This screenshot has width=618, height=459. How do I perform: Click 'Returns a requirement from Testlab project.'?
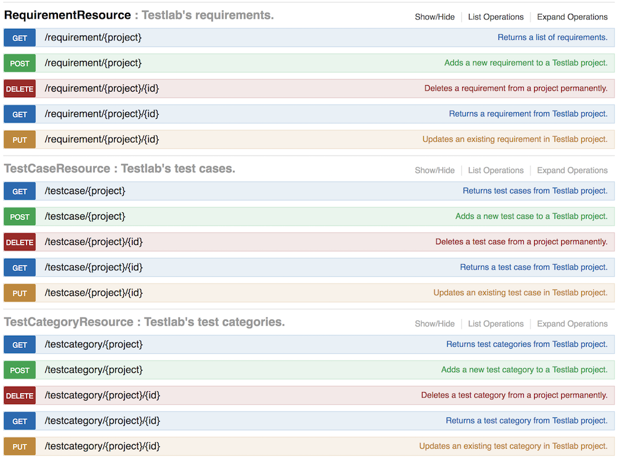pyautogui.click(x=528, y=114)
